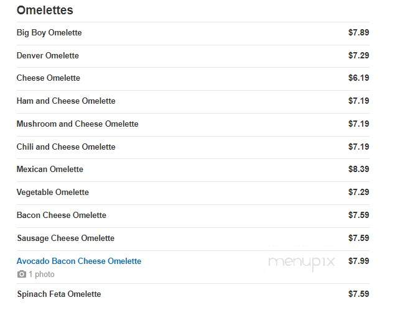
Task: Select the Vegetable Omelette entry
Action: click(53, 193)
